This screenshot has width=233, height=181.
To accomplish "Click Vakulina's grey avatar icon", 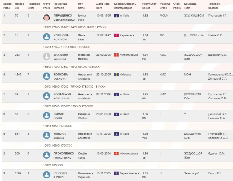I will pyautogui.click(x=46, y=56).
